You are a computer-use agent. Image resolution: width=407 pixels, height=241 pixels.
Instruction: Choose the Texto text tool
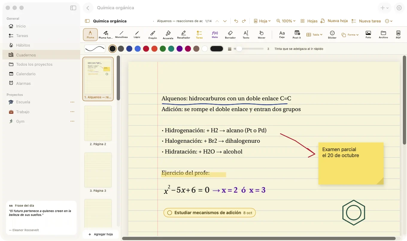246,34
